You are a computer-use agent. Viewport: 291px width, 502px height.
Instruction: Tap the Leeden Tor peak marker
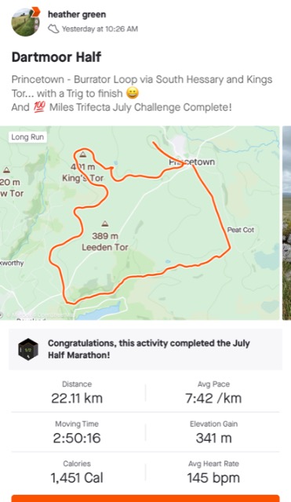[104, 224]
